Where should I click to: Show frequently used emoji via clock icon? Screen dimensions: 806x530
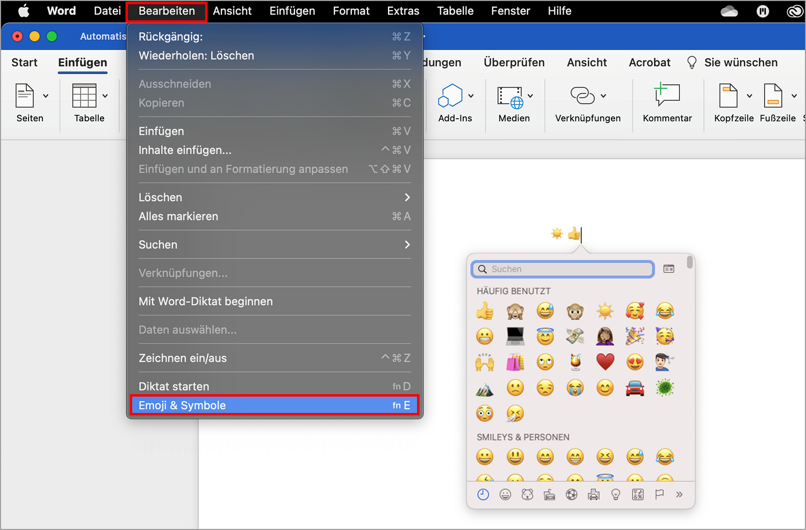pos(483,495)
